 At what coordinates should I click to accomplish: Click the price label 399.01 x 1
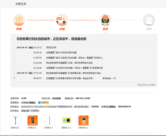66,128
